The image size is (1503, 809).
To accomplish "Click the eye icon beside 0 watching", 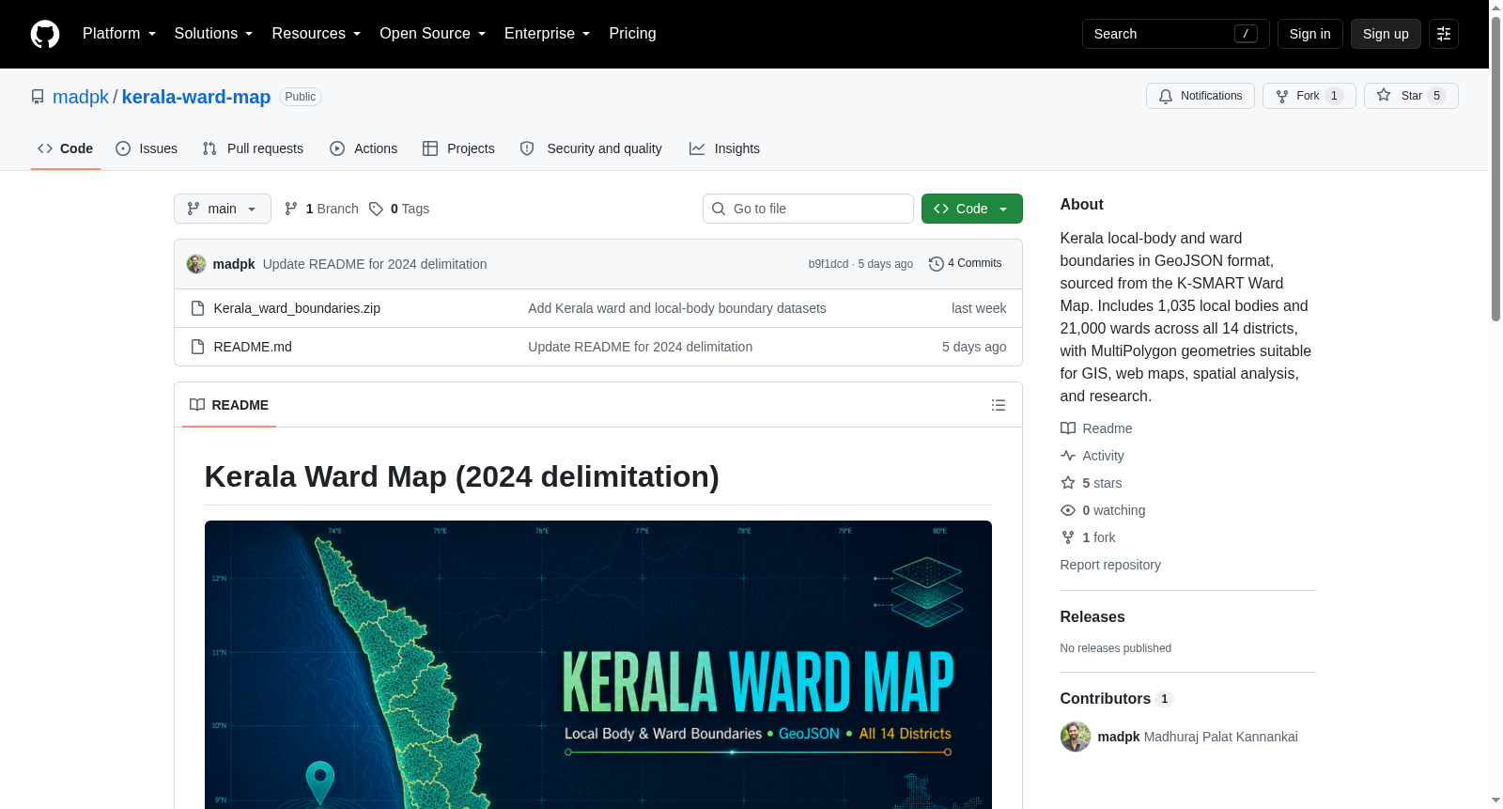I will (x=1068, y=510).
